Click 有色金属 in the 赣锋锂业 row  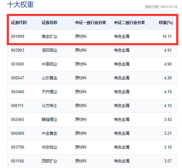(x=122, y=119)
